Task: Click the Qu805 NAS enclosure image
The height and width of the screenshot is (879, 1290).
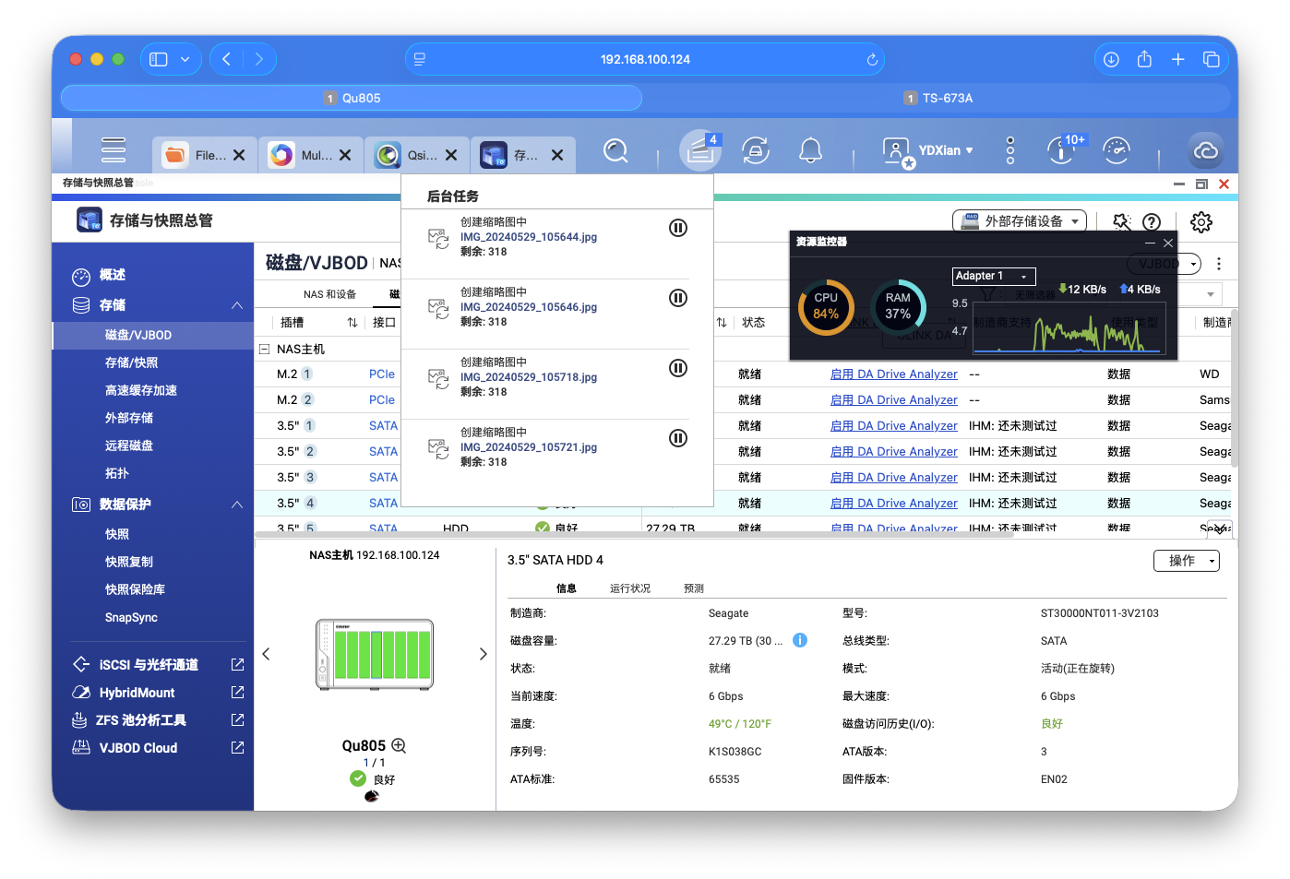Action: click(374, 654)
